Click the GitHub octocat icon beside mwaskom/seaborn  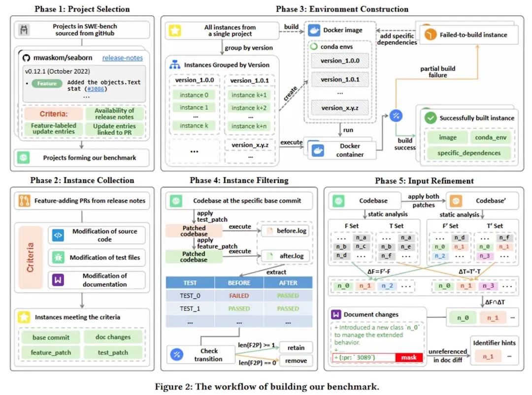click(28, 58)
